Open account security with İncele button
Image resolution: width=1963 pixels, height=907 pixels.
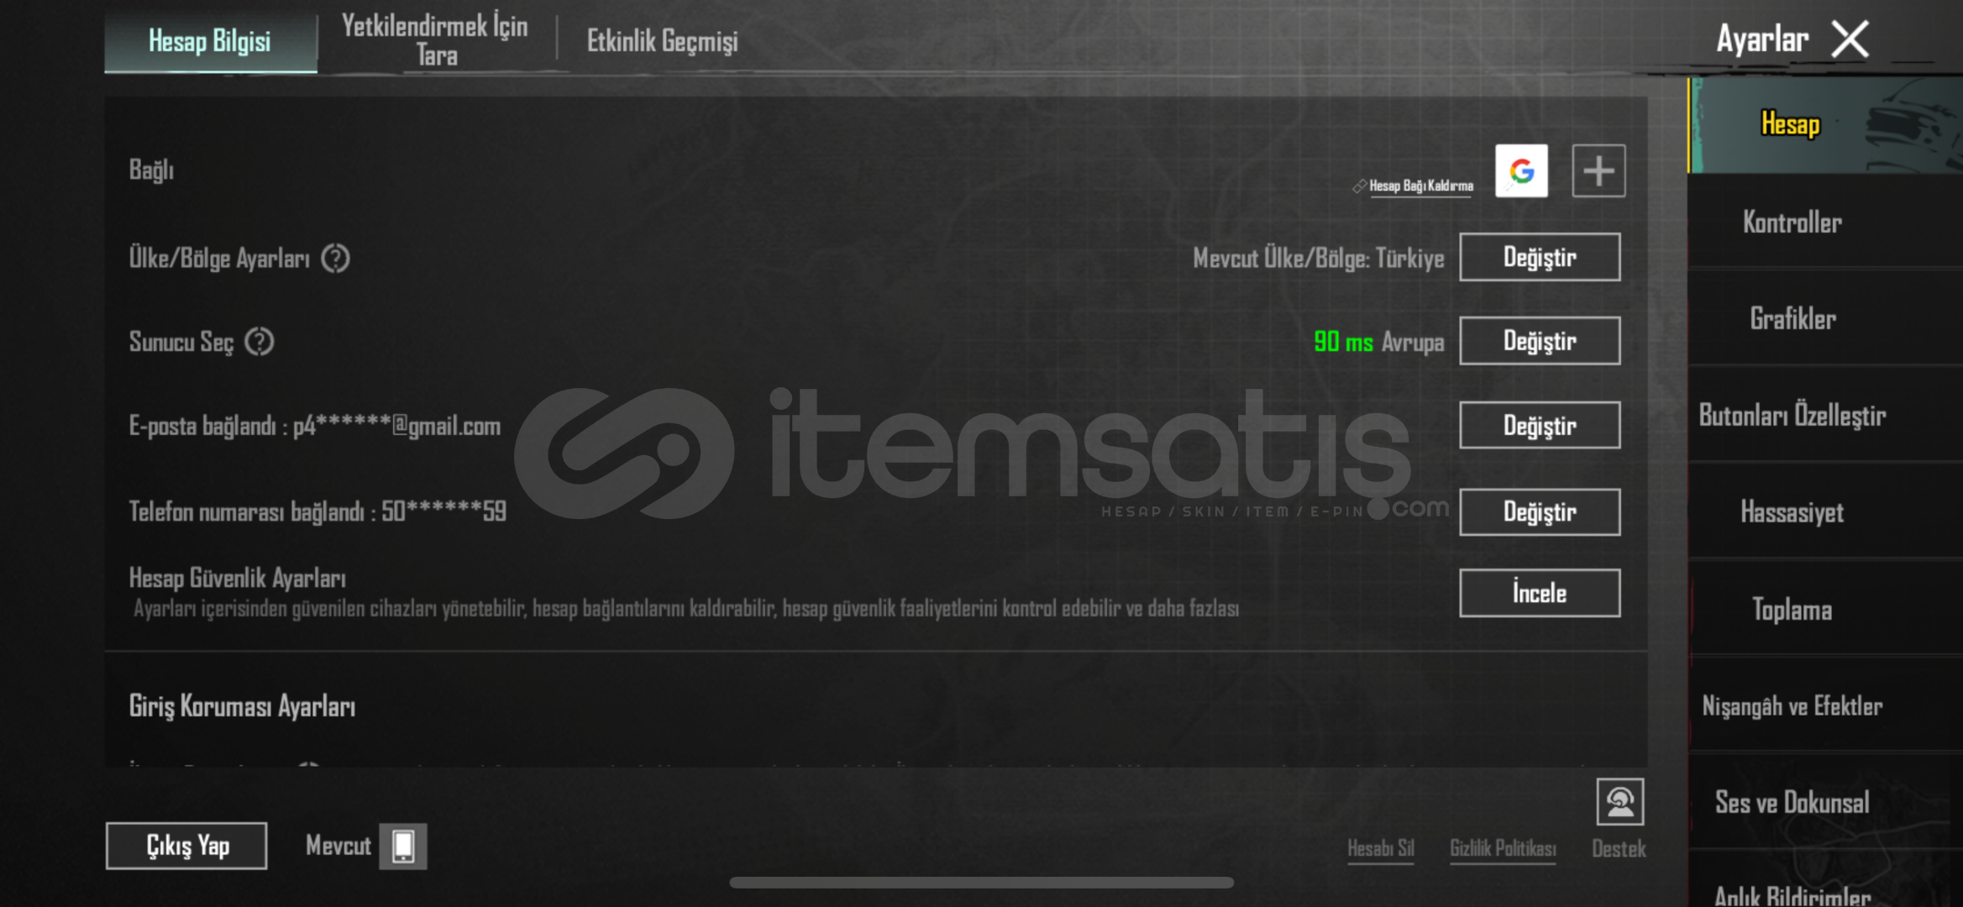[1540, 593]
